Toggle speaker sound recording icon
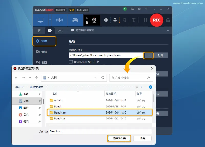 tap(106, 20)
